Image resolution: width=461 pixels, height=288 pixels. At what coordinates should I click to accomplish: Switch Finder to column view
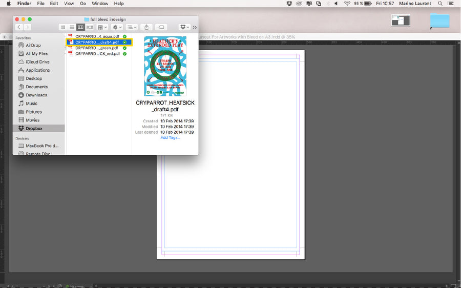click(80, 27)
